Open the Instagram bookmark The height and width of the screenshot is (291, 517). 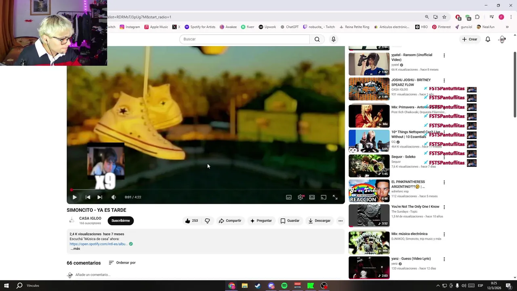click(x=130, y=27)
